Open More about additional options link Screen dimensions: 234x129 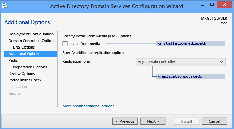[x=88, y=106]
